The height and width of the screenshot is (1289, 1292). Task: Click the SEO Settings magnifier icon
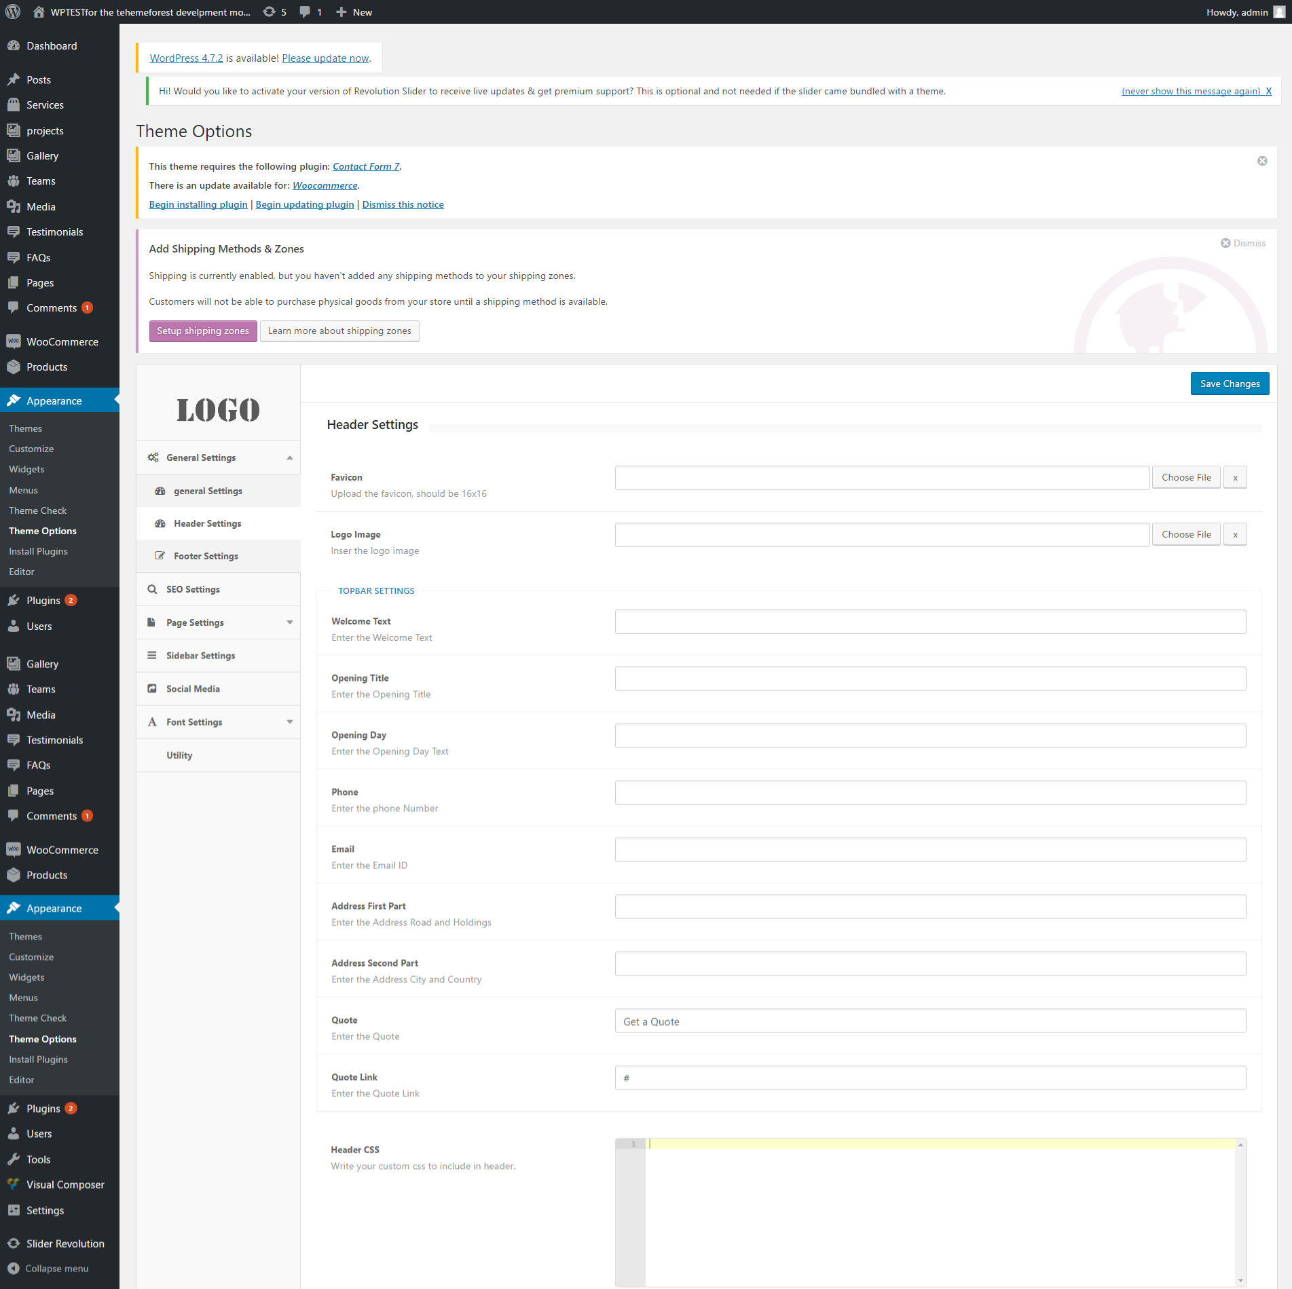(152, 589)
